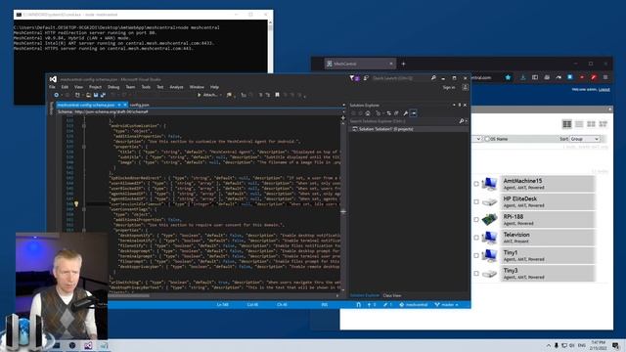The image size is (626, 352).
Task: Check the AmtMachine15 device checkbox
Action: pos(476,184)
